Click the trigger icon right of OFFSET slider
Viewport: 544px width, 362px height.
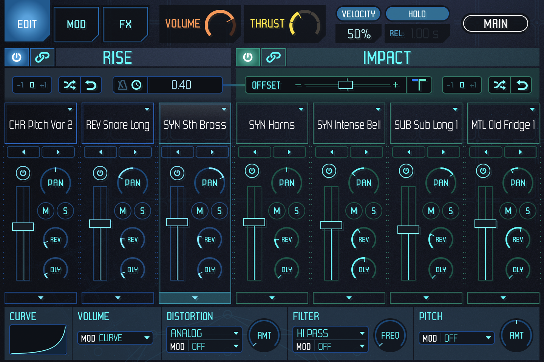point(419,85)
